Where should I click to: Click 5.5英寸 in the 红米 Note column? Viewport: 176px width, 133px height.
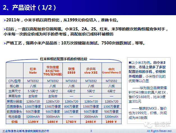(33, 91)
